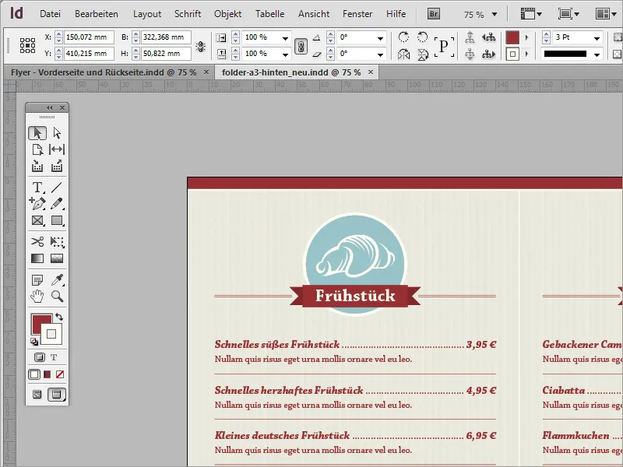Activate the Zoom tool
Screen dimensions: 623x467
pyautogui.click(x=56, y=296)
